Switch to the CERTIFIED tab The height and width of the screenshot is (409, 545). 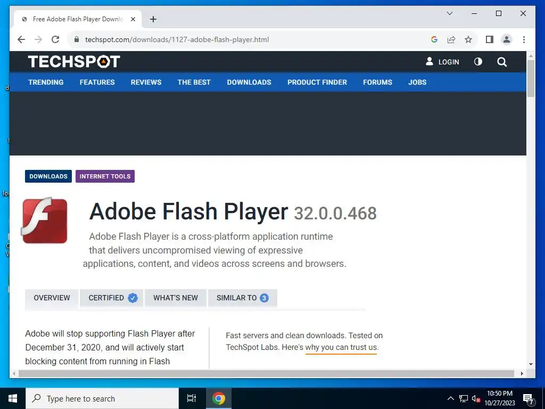point(111,298)
